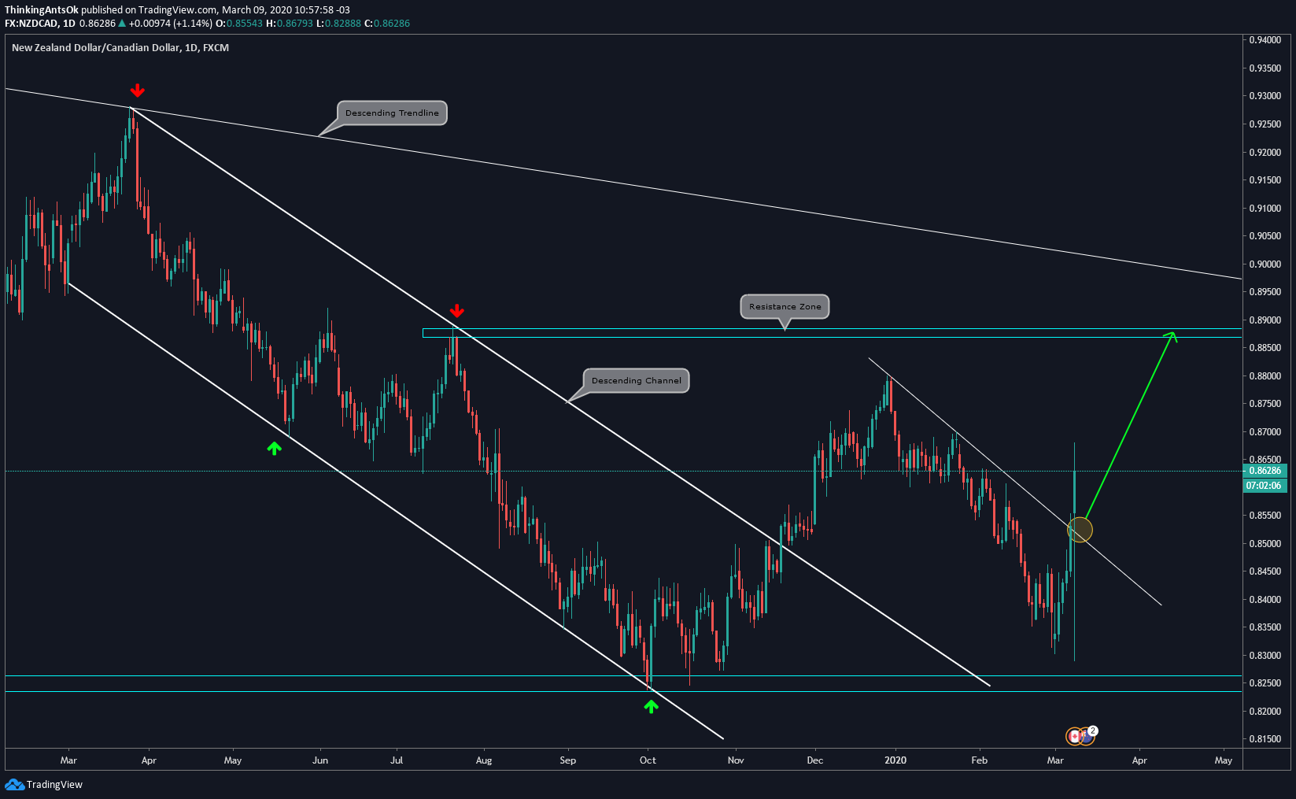Click the ThinkingAntsOk author name
The image size is (1296, 799).
42,9
